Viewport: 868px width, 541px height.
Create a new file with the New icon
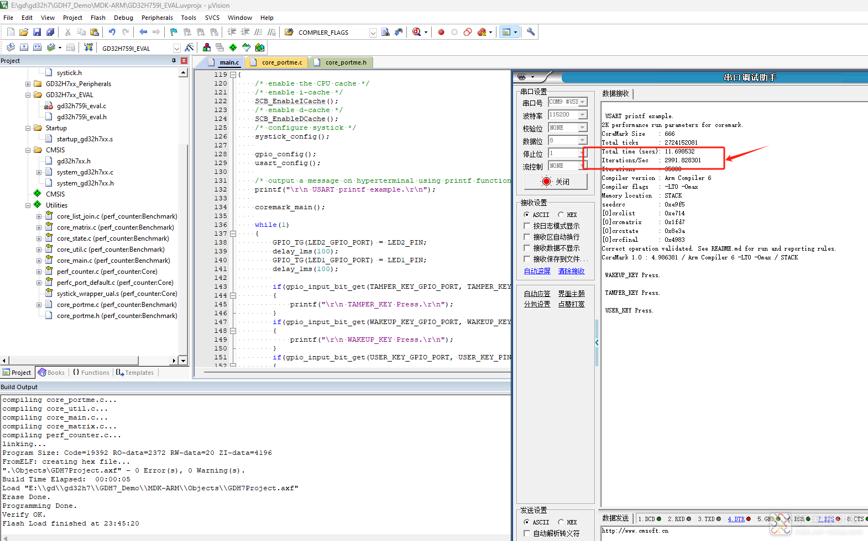pyautogui.click(x=11, y=33)
